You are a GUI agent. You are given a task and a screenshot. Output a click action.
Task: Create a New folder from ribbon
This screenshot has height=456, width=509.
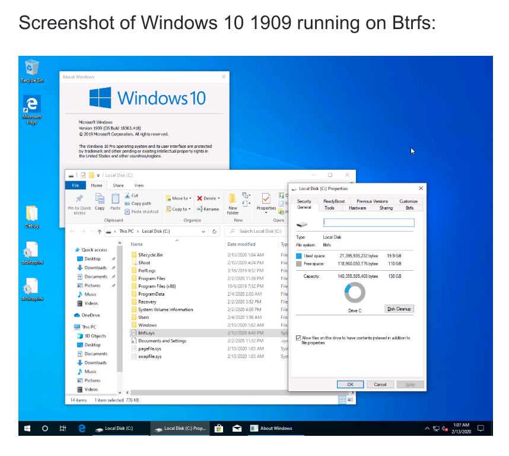[x=233, y=204]
